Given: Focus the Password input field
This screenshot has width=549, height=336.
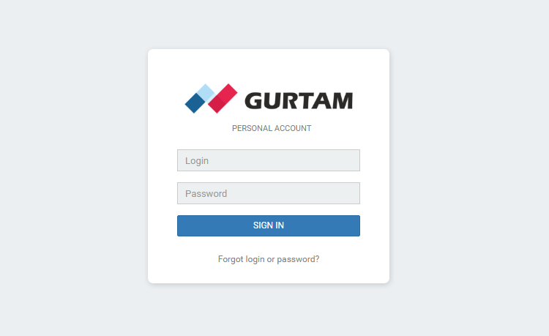Looking at the screenshot, I should pyautogui.click(x=269, y=193).
